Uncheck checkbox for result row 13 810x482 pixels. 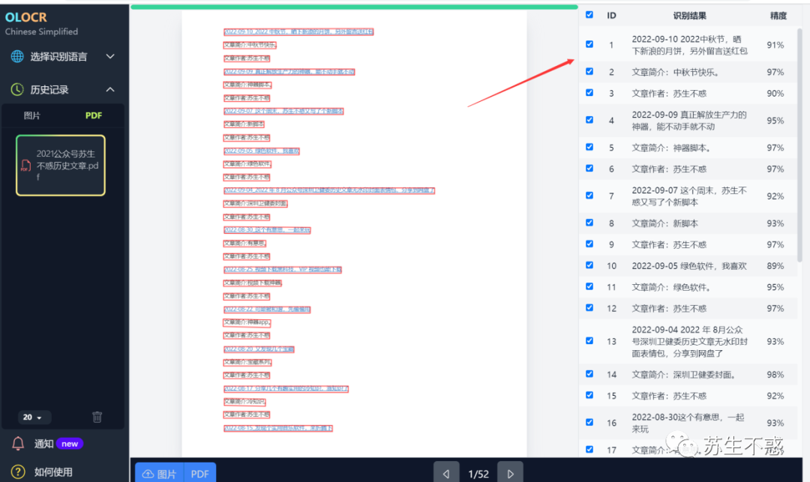pos(589,340)
